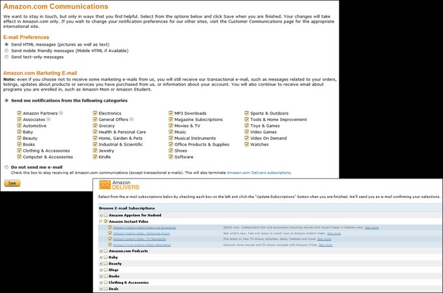Select Send text-only messages radio button
Screen dimensions: 443x293
[x=7, y=57]
